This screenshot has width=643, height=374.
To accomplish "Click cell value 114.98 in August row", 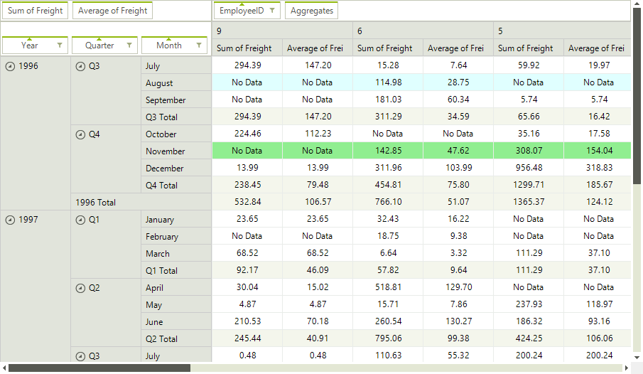I will tap(388, 82).
